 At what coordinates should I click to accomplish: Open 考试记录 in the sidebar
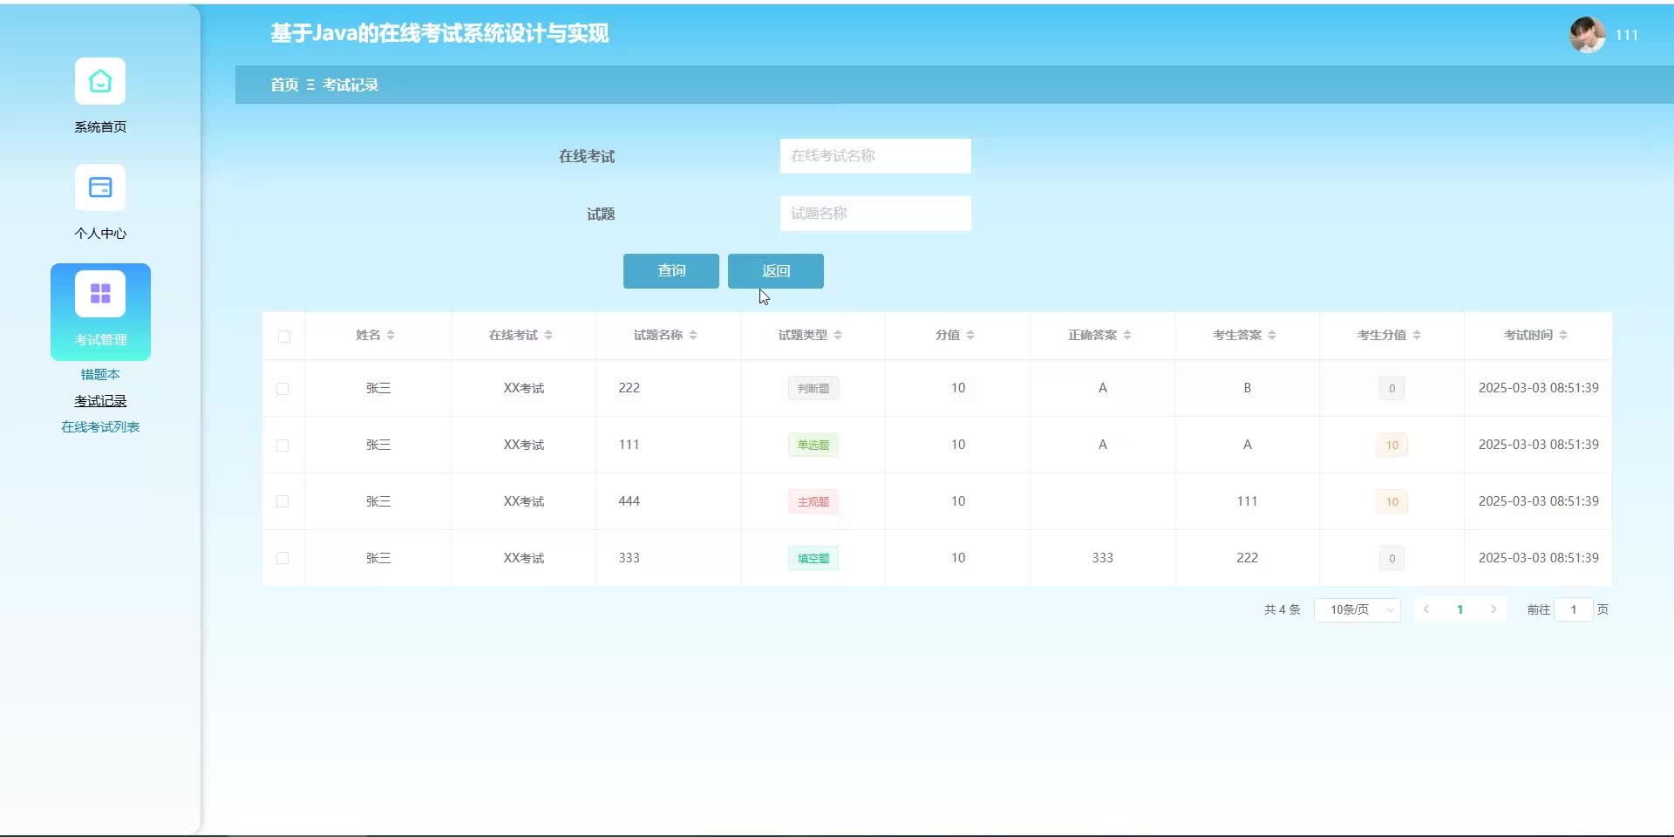pyautogui.click(x=100, y=401)
